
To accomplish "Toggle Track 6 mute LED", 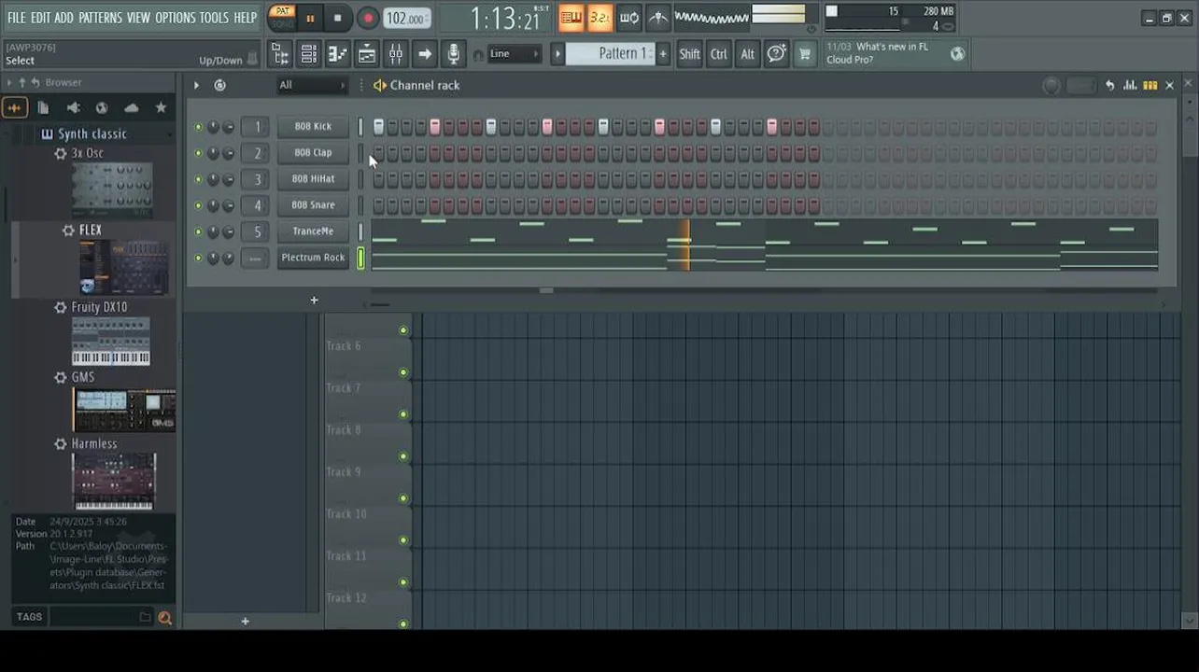I will pyautogui.click(x=403, y=372).
